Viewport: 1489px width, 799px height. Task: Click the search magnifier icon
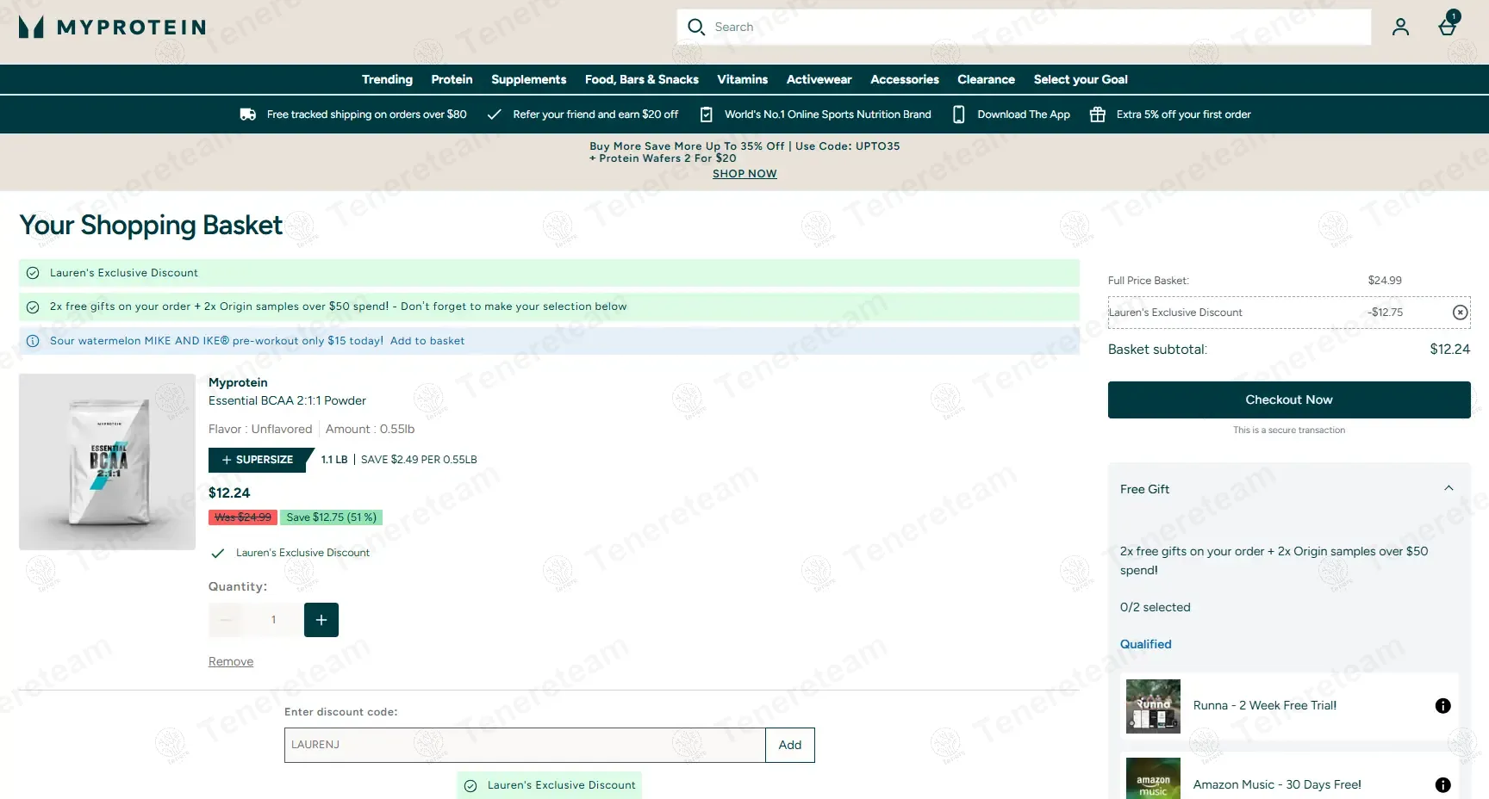click(696, 28)
